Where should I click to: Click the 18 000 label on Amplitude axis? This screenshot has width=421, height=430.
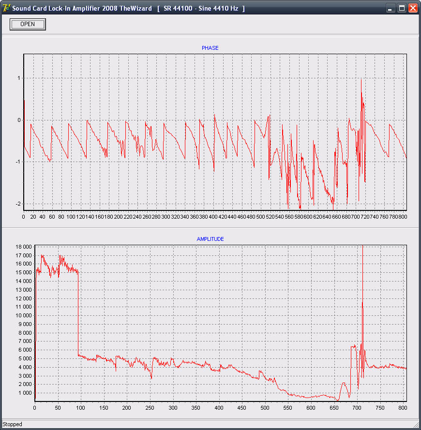pyautogui.click(x=24, y=247)
